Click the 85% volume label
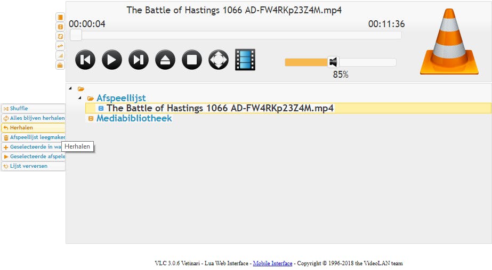 pyautogui.click(x=341, y=75)
